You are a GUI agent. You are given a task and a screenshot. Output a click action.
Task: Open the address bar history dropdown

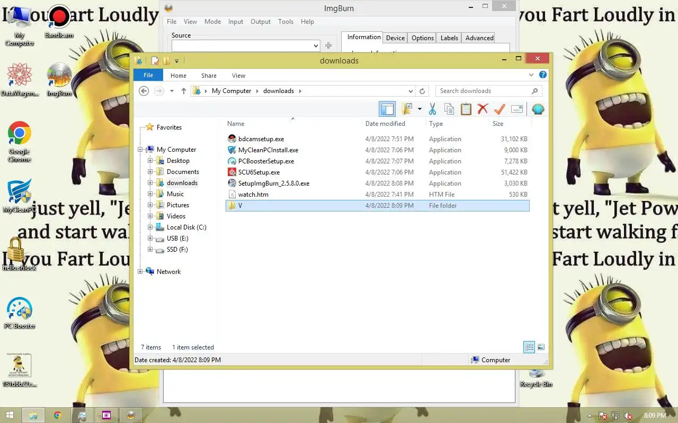[411, 91]
